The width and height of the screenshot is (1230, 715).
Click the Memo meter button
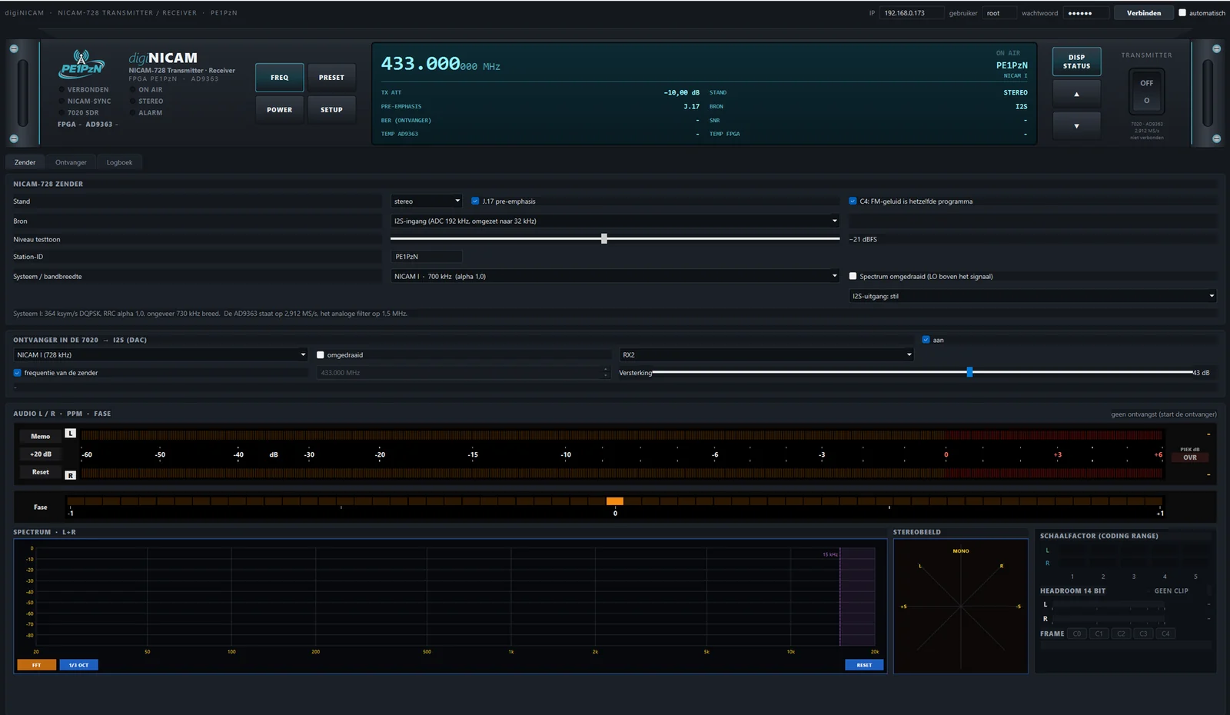point(41,436)
